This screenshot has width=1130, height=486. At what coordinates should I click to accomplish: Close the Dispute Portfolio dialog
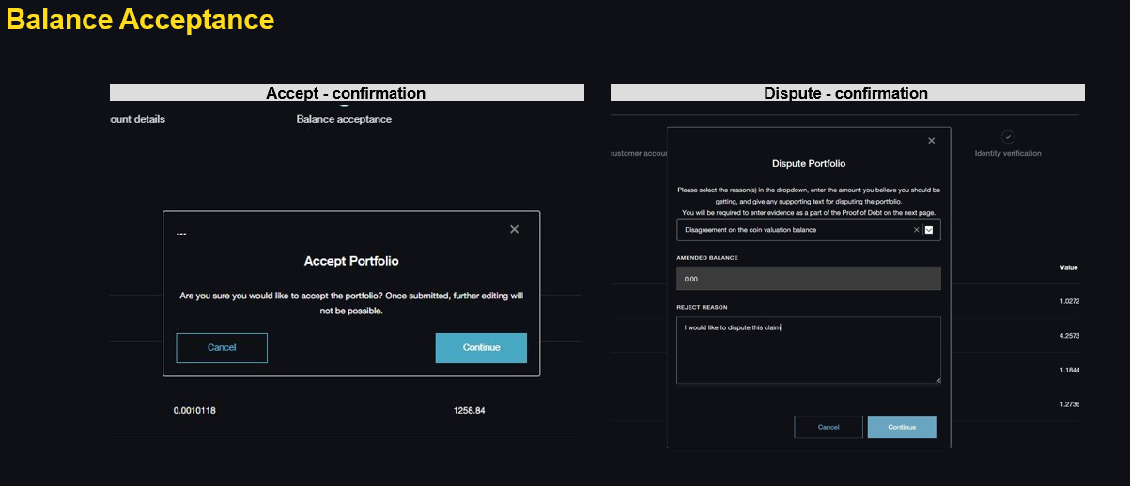pos(931,141)
